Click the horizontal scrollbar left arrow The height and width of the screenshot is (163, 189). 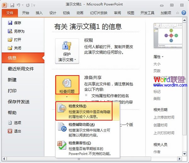point(4,159)
